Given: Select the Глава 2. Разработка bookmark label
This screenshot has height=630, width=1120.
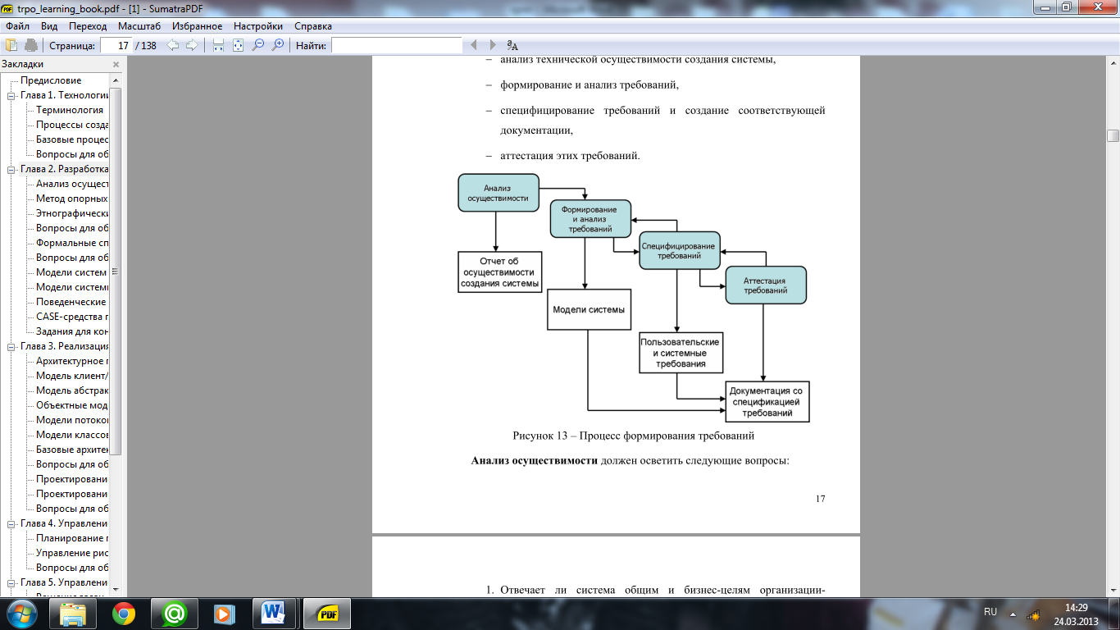Looking at the screenshot, I should coord(64,169).
